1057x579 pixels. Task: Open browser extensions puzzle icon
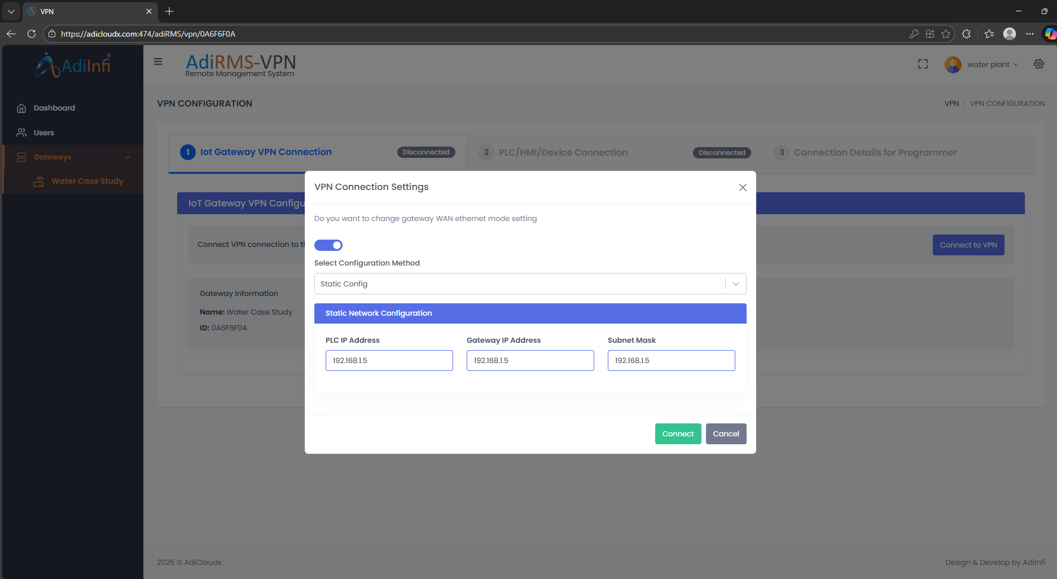click(966, 34)
